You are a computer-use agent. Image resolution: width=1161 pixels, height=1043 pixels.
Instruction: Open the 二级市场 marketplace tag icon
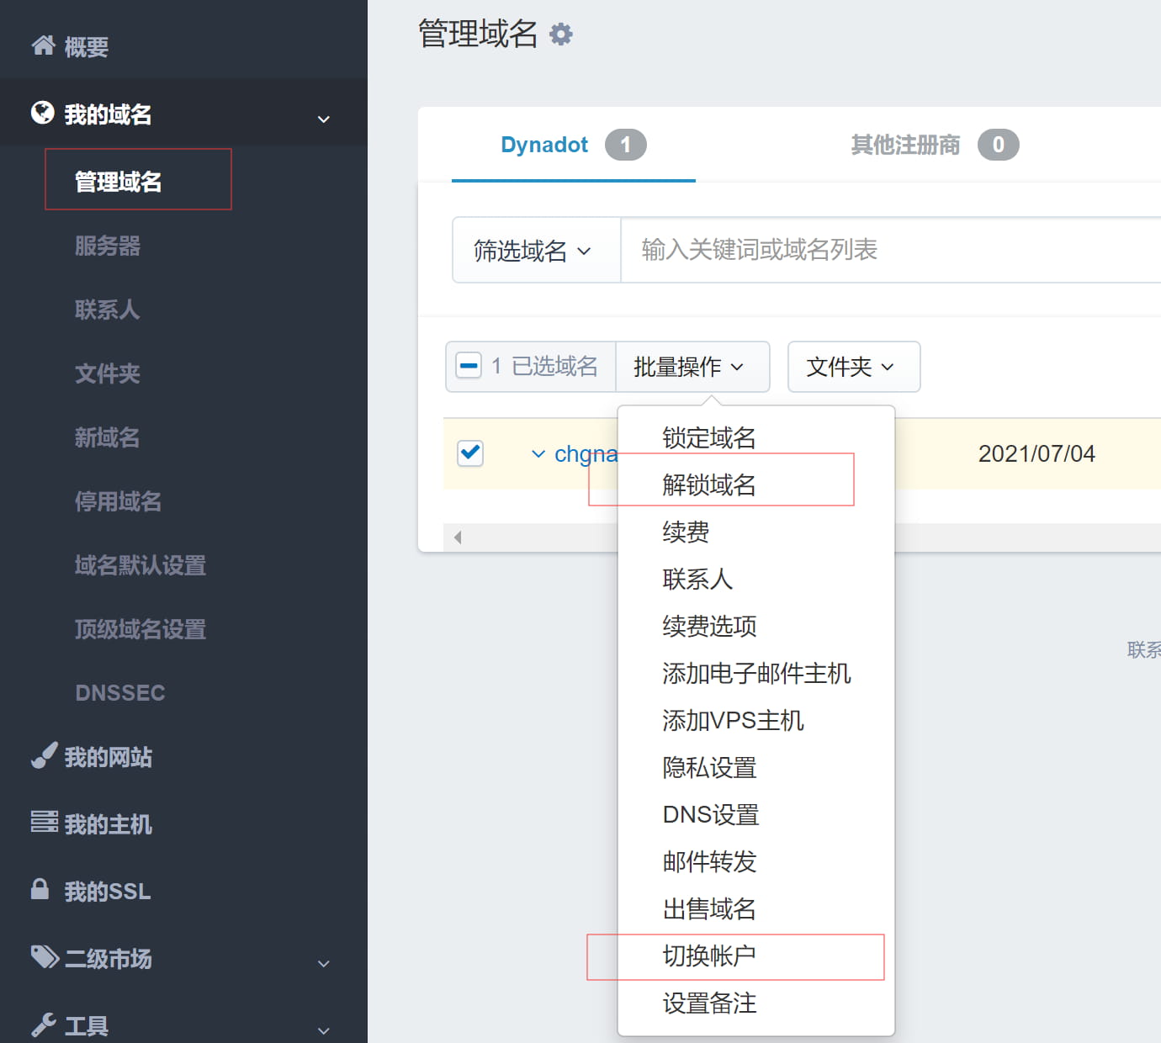click(40, 957)
